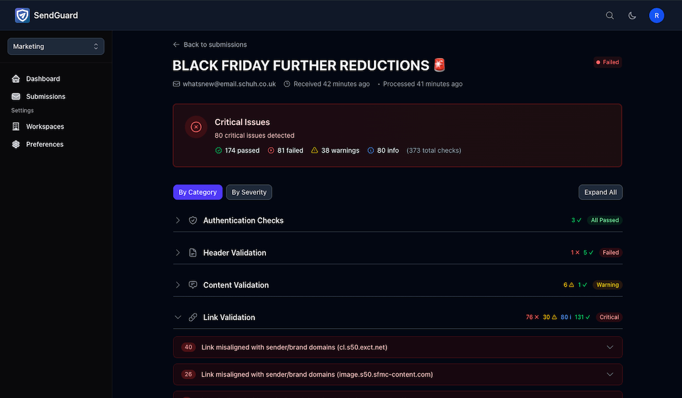Select the Submissions inbox icon
Viewport: 682px width, 398px height.
(16, 97)
